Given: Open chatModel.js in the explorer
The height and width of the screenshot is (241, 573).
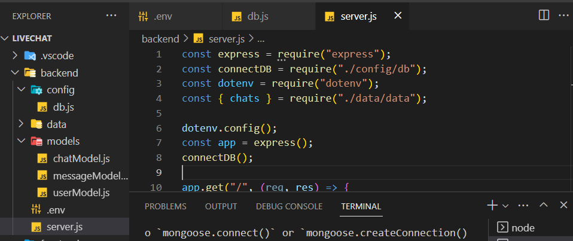Looking at the screenshot, I should (x=81, y=158).
